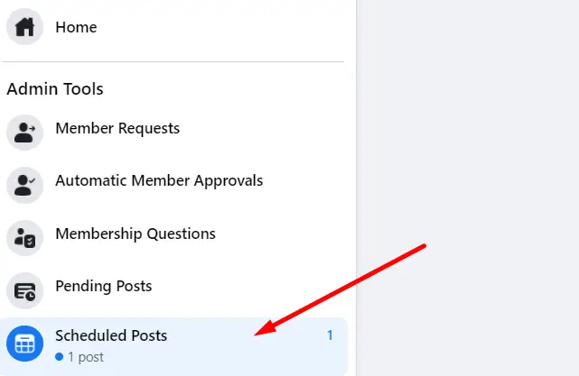The height and width of the screenshot is (376, 579).
Task: Click the Admin Tools heading
Action: (55, 89)
